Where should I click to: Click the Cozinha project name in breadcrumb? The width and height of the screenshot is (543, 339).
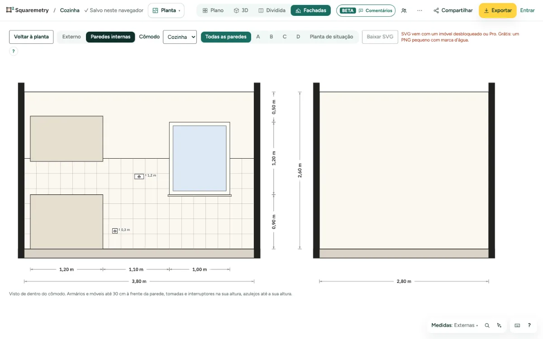click(70, 10)
